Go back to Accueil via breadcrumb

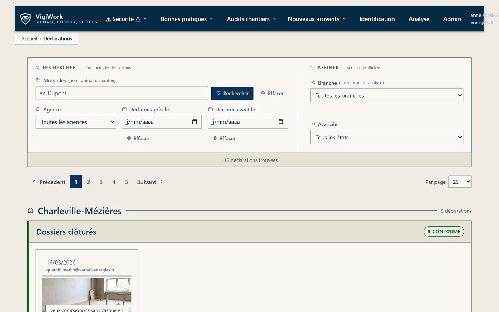tap(29, 38)
